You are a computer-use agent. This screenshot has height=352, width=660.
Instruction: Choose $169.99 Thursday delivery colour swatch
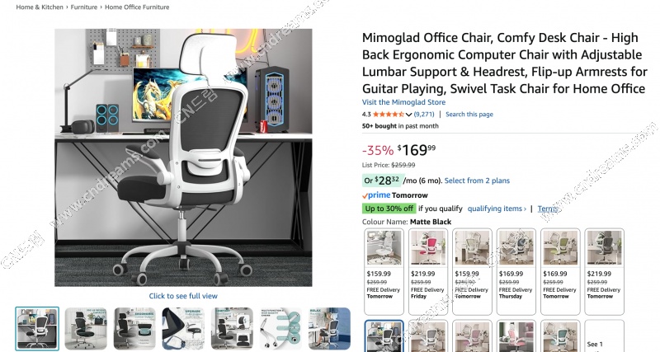[516, 272]
